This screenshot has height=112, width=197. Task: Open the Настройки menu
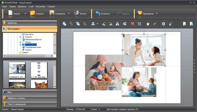40,7
